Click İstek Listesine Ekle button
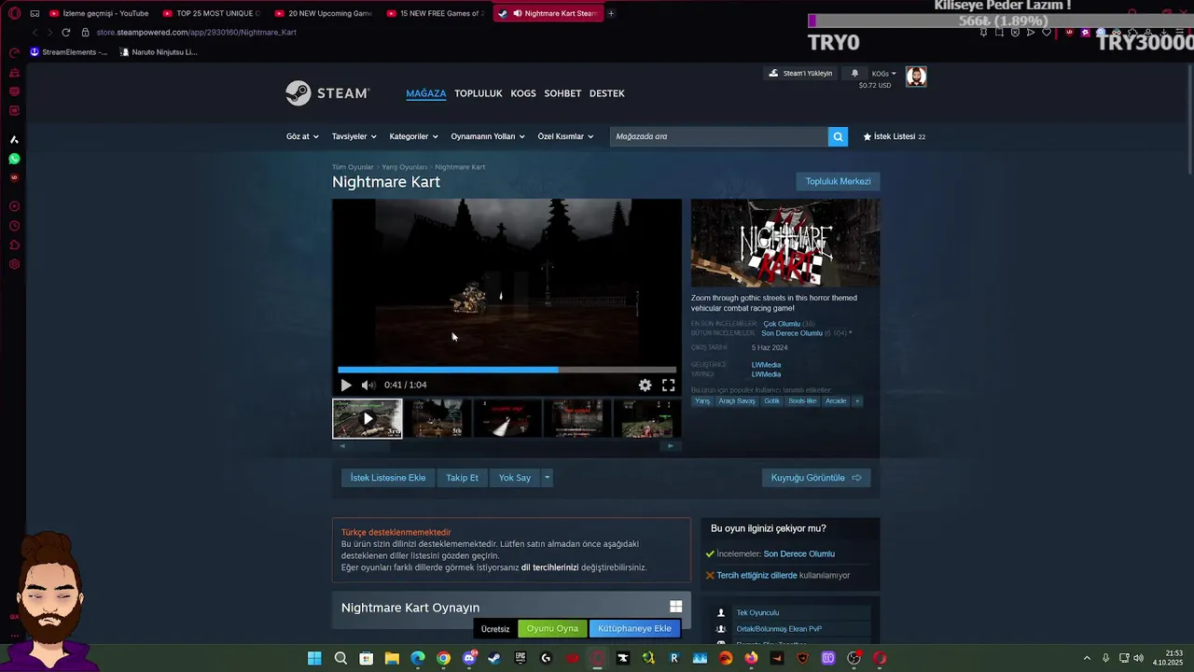Viewport: 1194px width, 672px height. 388,478
